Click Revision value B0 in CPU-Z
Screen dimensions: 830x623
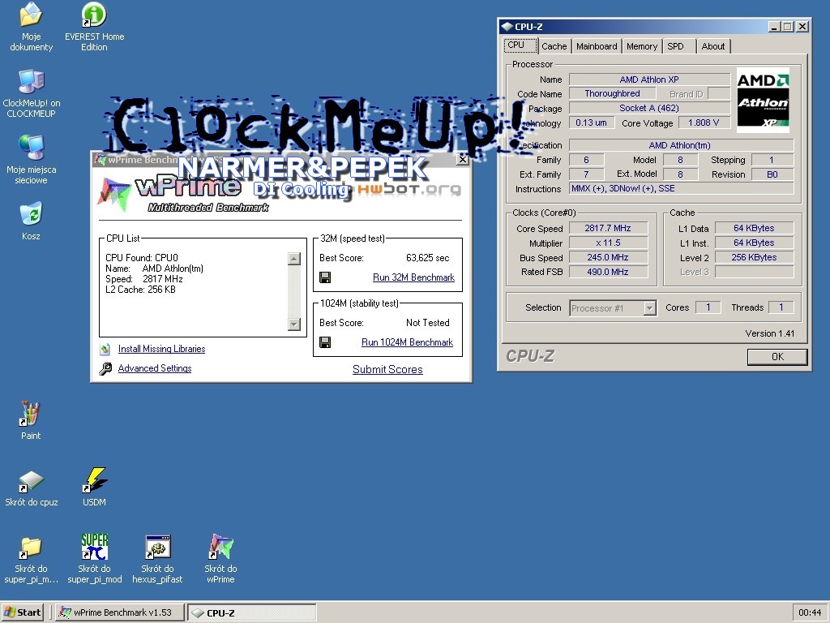[772, 174]
